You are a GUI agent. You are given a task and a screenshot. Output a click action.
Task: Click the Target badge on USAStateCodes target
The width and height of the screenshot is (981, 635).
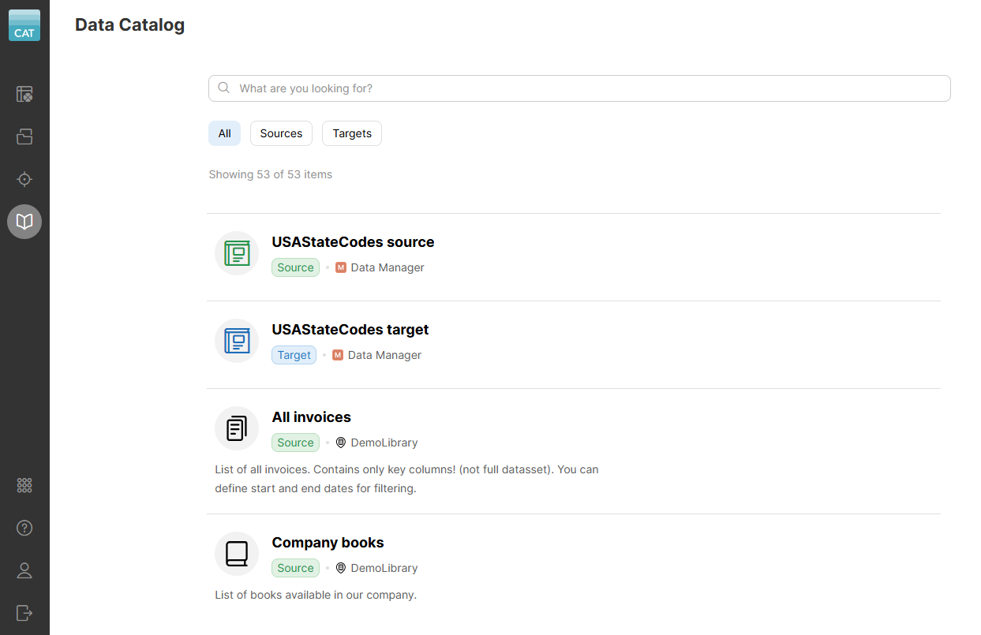pyautogui.click(x=294, y=355)
